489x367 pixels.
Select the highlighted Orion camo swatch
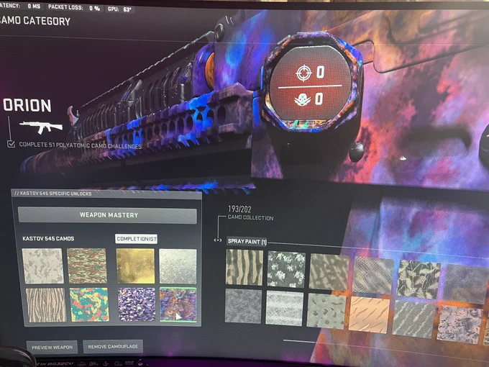[178, 304]
